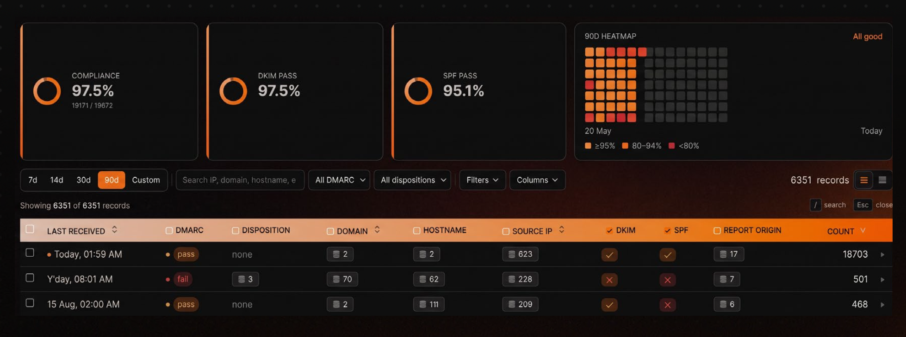Click SPF pass checkmark in 18703 row

[x=668, y=255]
